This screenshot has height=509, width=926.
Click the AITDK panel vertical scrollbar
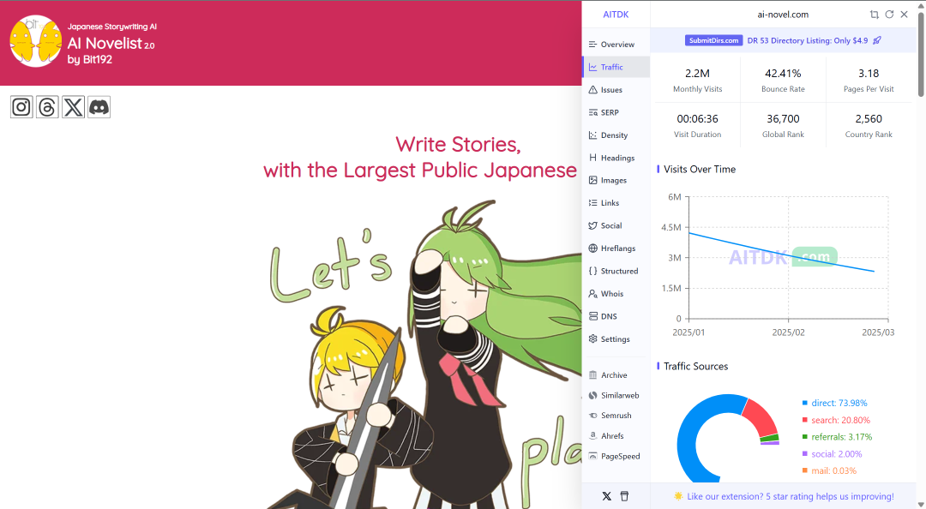[x=921, y=54]
